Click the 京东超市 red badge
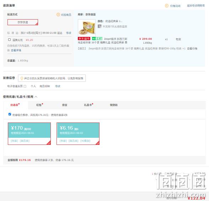This screenshot has height=201, width=209. [84, 39]
